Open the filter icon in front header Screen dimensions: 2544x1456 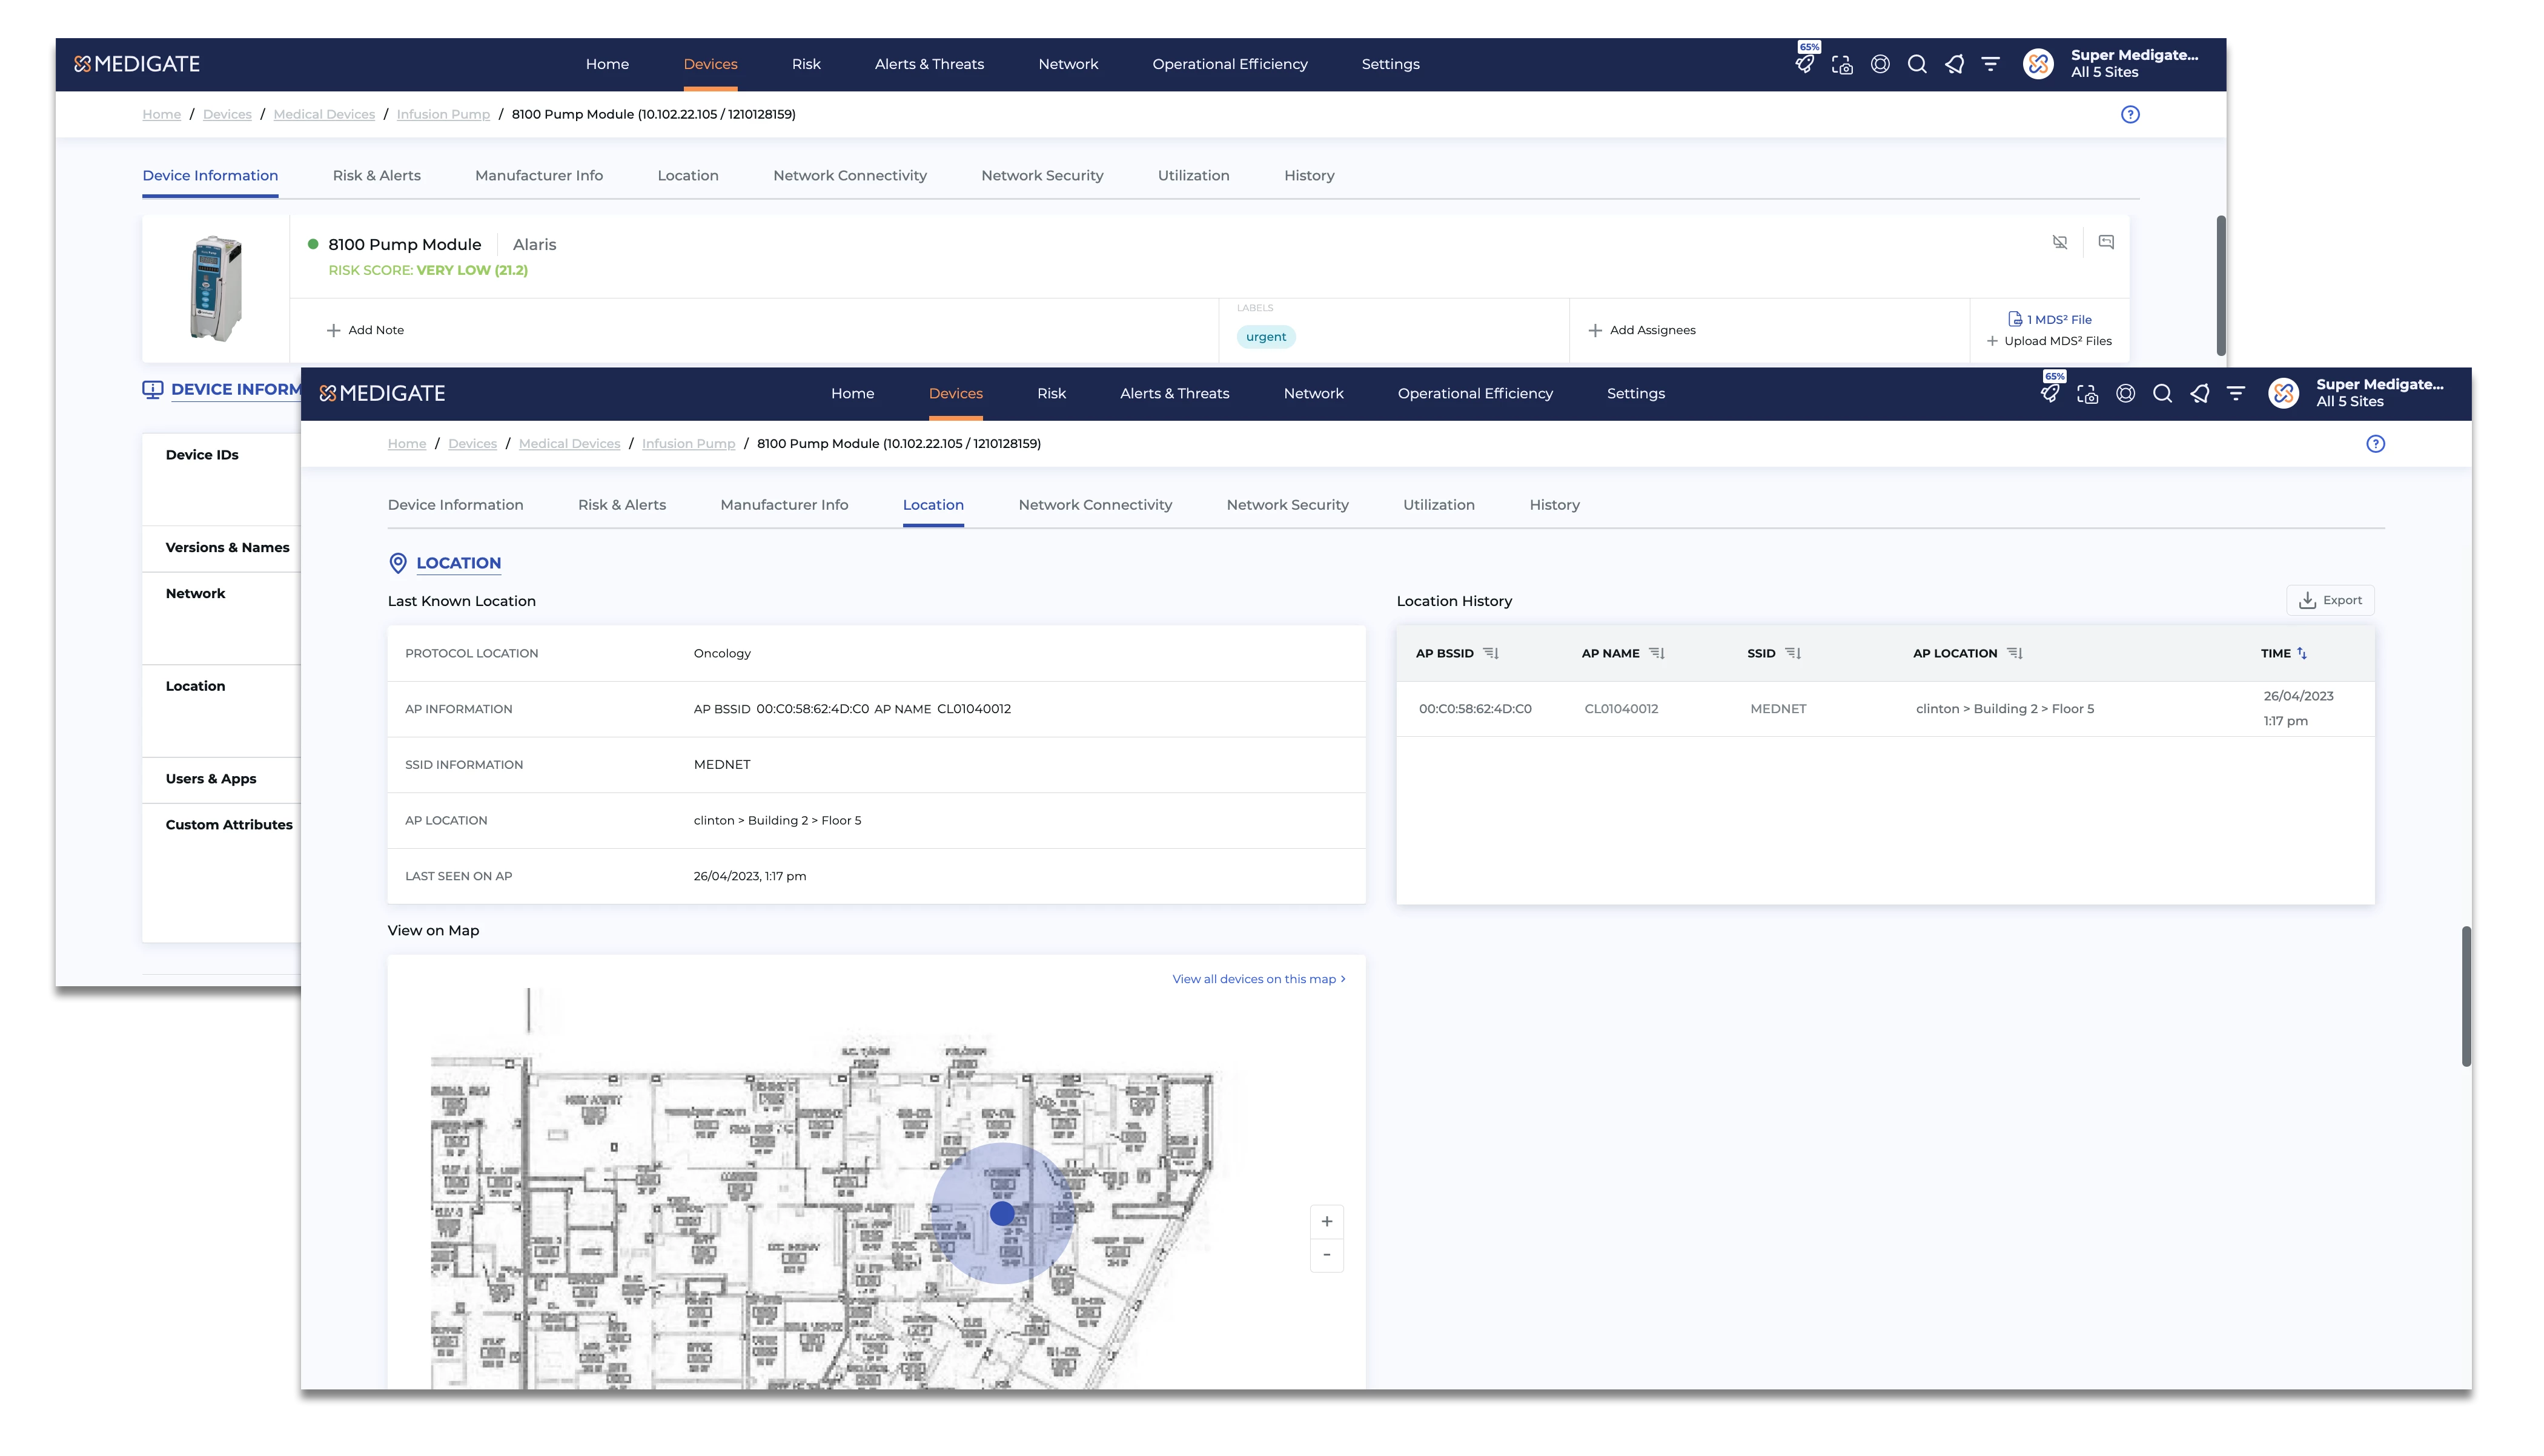[2236, 394]
